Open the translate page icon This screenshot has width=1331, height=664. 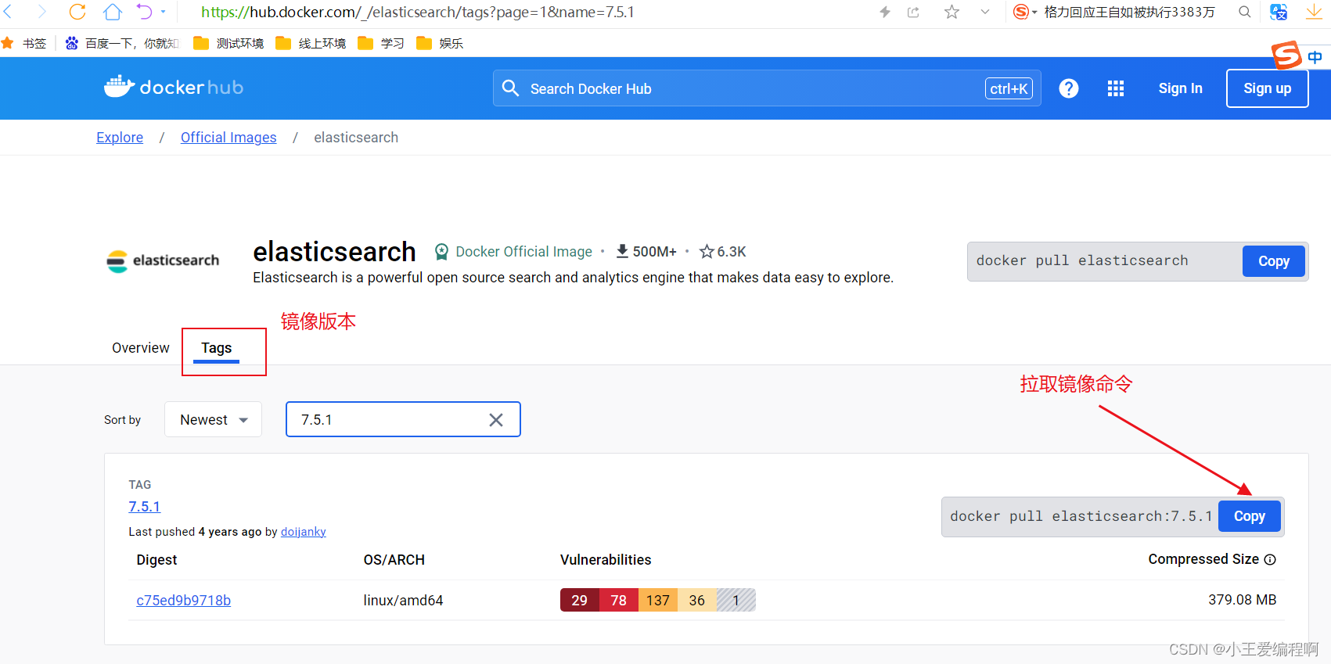1279,12
